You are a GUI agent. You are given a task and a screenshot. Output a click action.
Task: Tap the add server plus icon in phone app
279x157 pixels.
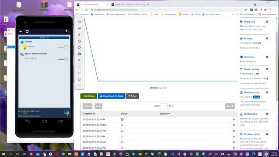67,113
